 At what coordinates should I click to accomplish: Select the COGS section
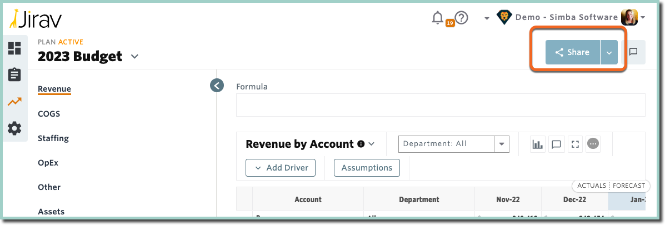(x=49, y=113)
